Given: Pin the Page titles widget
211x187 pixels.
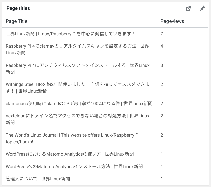Looking at the screenshot, I should tap(202, 8).
